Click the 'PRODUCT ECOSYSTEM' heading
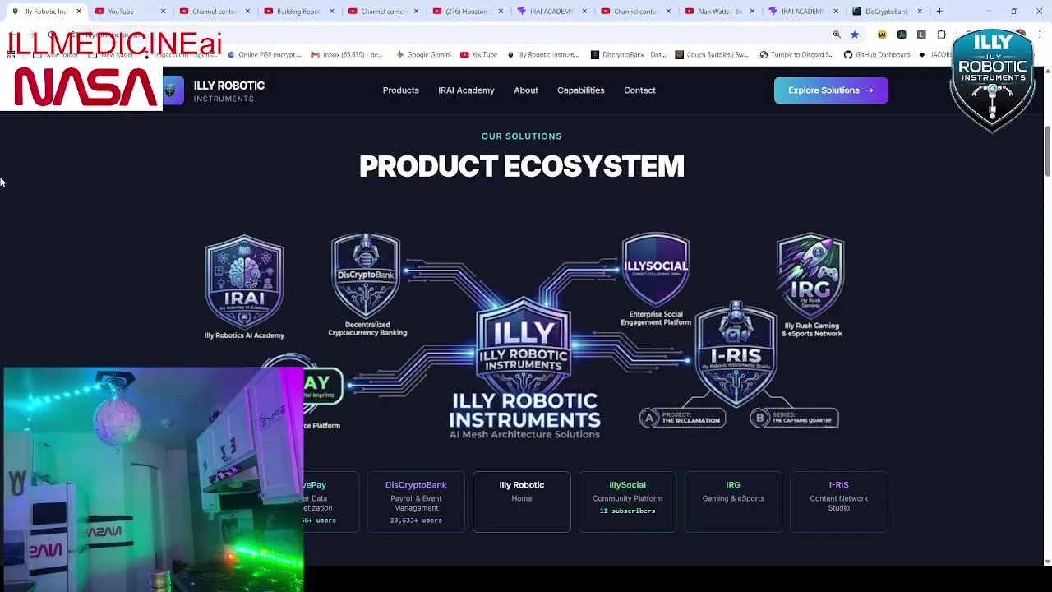This screenshot has width=1052, height=592. click(522, 167)
